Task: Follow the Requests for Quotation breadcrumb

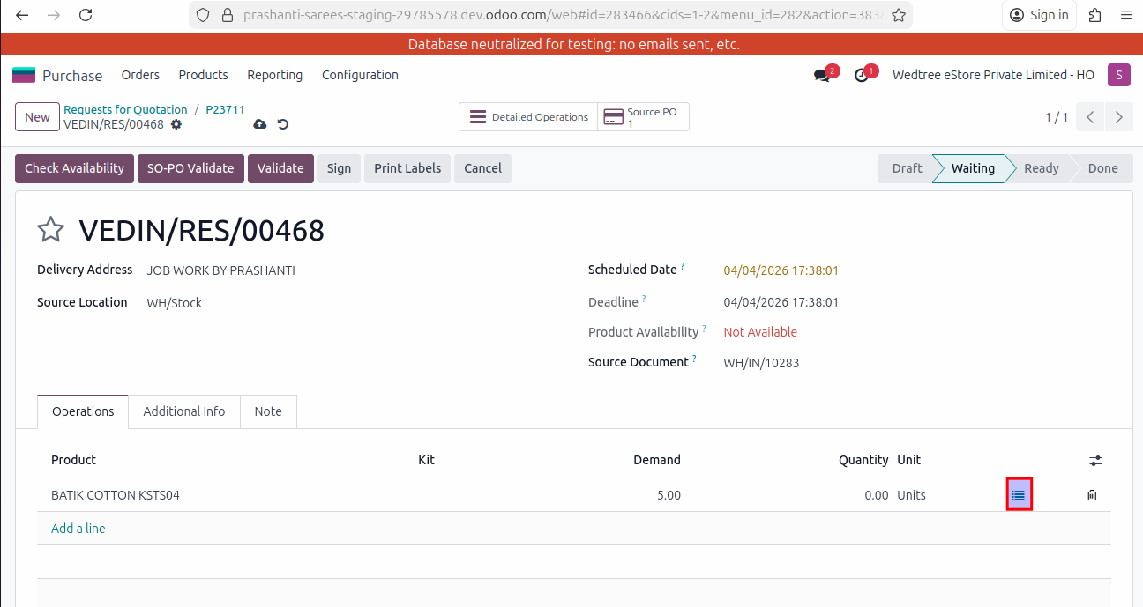Action: click(125, 110)
